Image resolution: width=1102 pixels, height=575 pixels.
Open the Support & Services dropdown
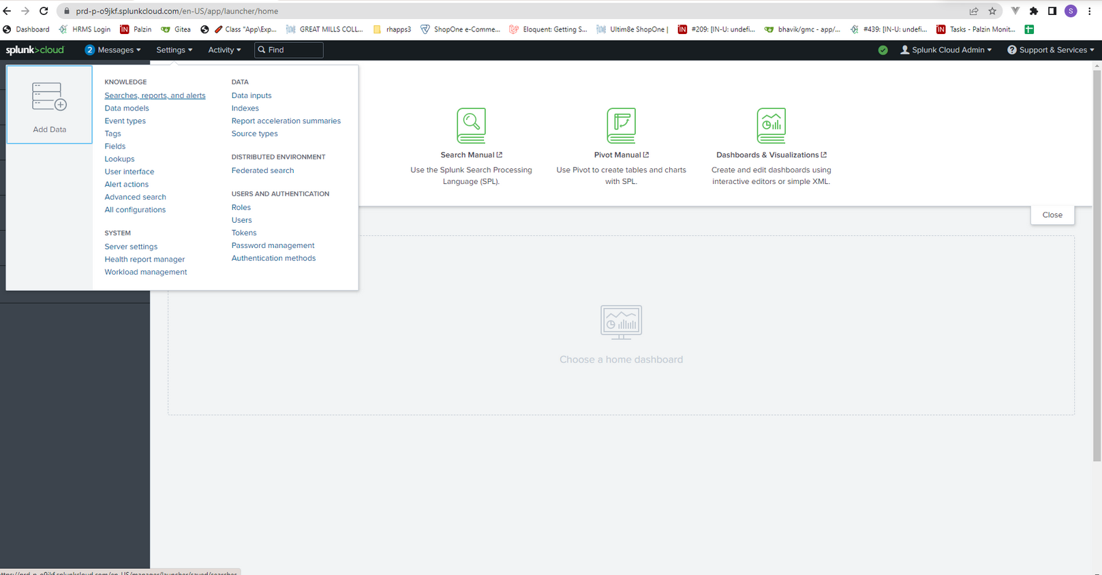(1051, 50)
